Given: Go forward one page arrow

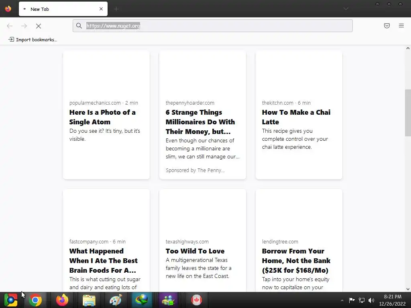Looking at the screenshot, I should click(x=24, y=26).
